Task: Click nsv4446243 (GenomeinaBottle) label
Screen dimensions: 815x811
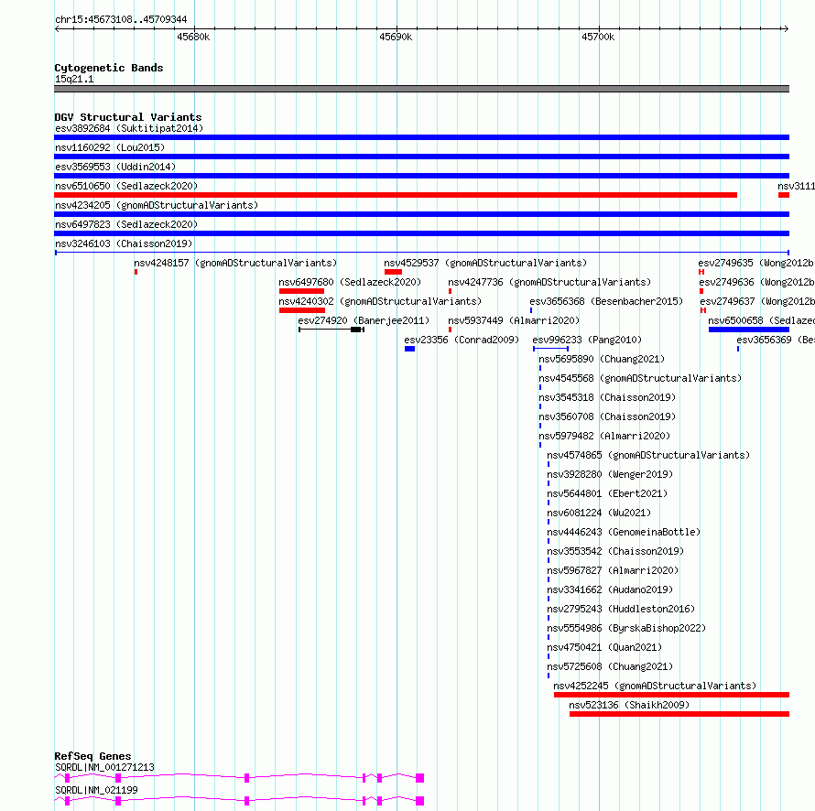Action: [624, 532]
